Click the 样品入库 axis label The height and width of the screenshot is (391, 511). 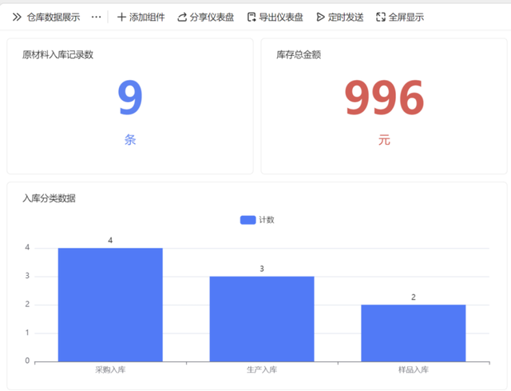414,369
